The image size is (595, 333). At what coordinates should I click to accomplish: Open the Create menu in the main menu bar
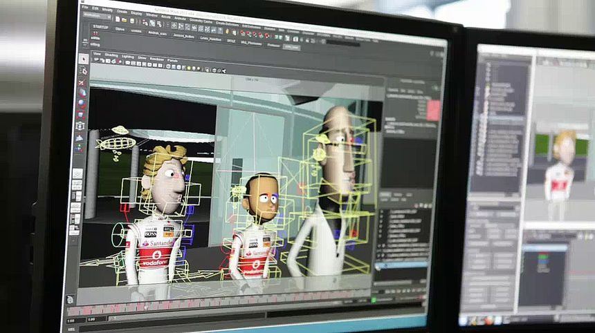pos(122,11)
